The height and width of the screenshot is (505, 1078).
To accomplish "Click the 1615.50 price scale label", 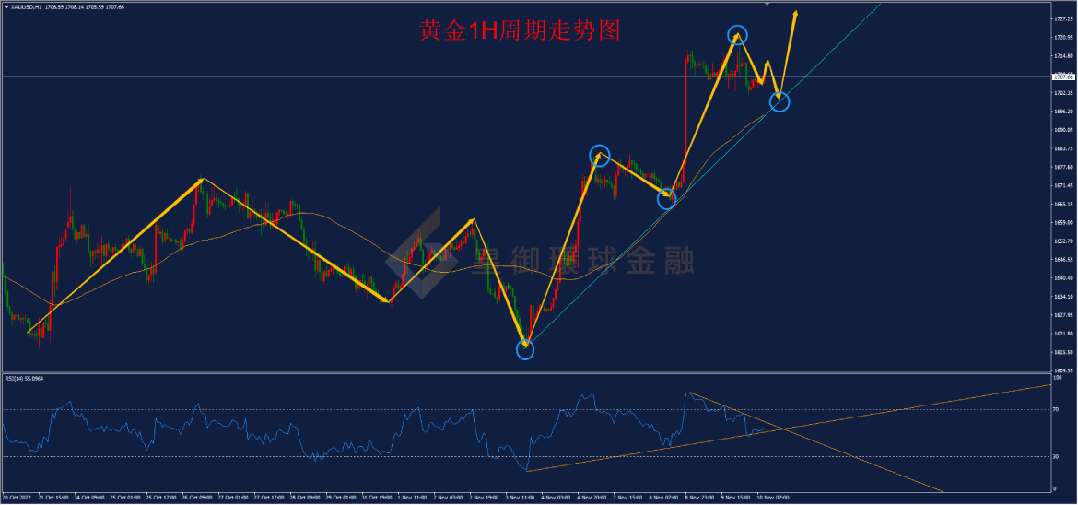I will click(1063, 352).
